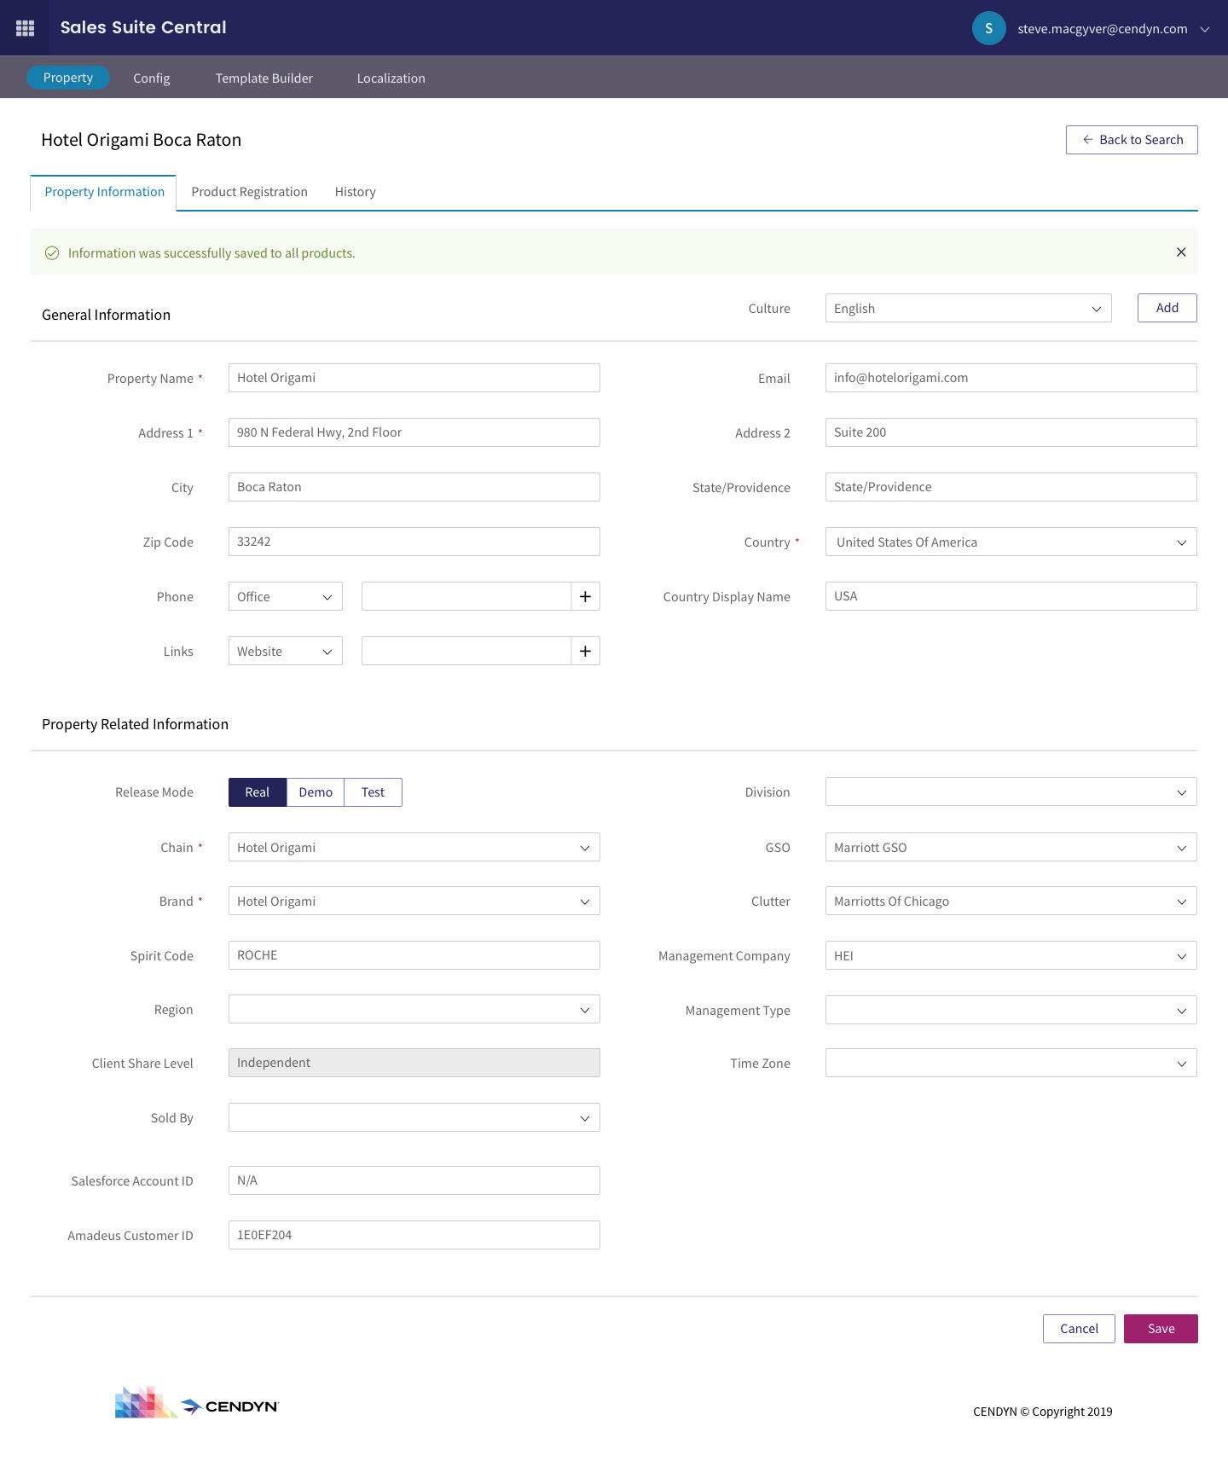This screenshot has height=1461, width=1228.
Task: Open the app launcher grid icon
Action: tap(25, 28)
